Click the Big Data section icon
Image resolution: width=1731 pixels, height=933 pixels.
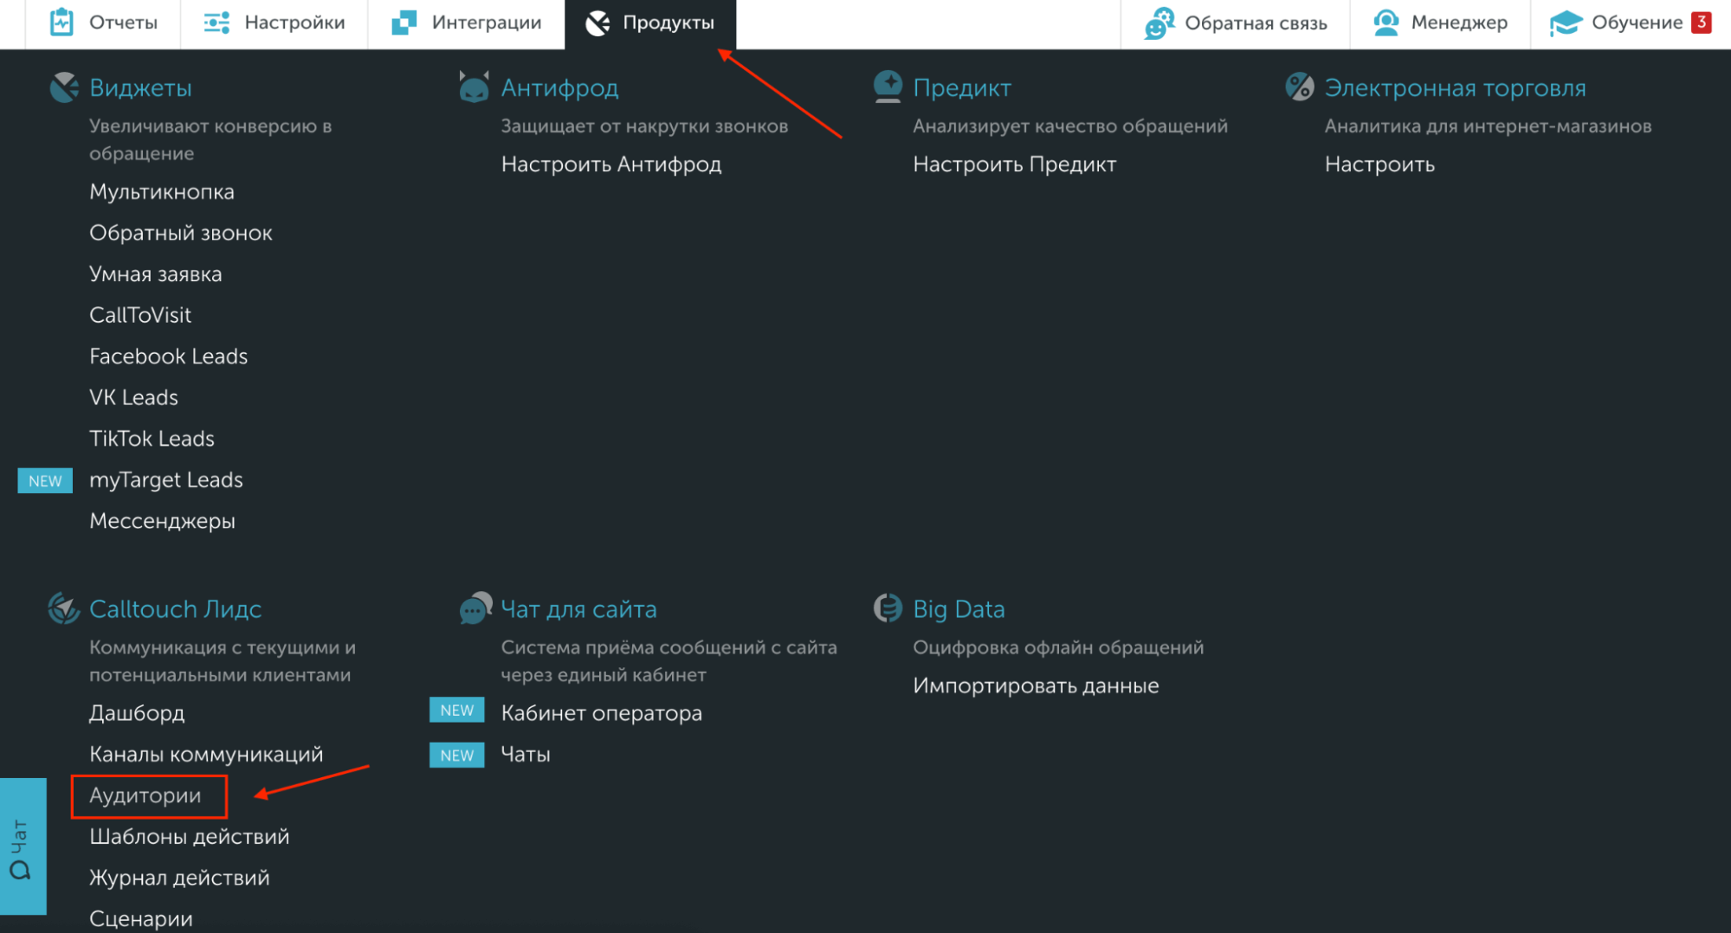point(888,608)
